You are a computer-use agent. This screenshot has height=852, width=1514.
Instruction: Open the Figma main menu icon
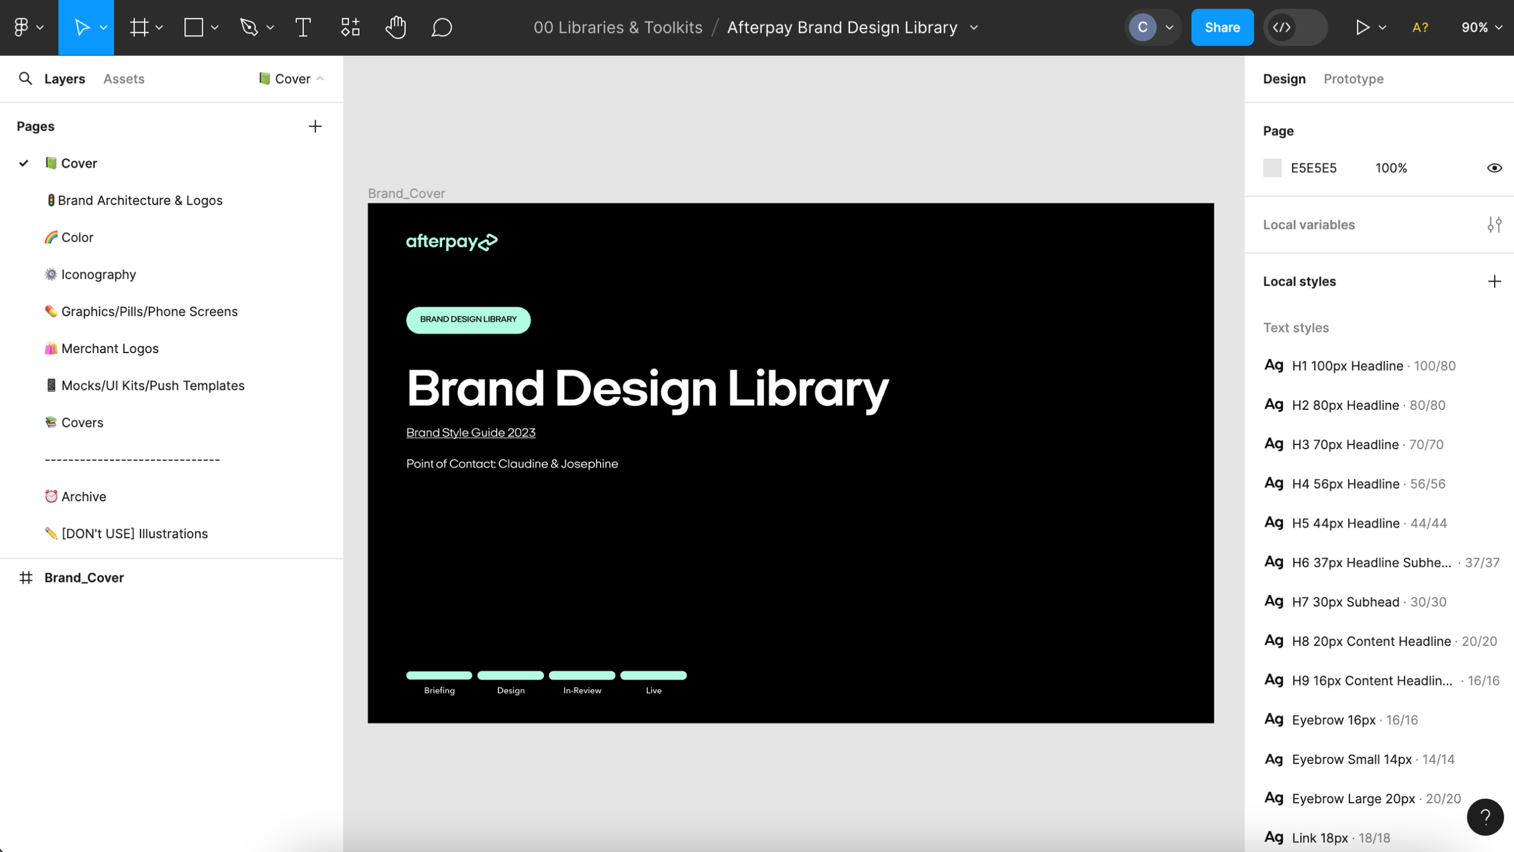coord(21,27)
